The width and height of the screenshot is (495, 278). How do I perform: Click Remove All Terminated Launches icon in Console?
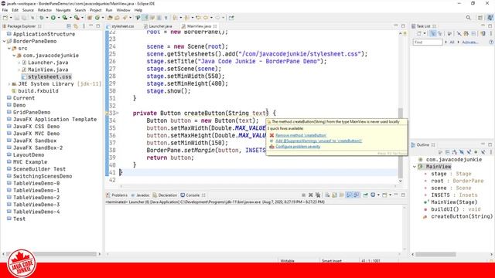318,195
